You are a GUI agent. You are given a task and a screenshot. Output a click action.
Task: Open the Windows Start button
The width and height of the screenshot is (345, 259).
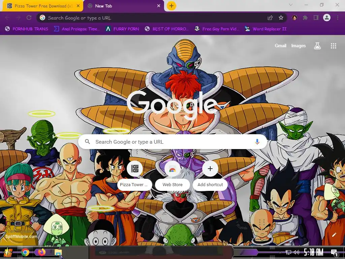click(x=8, y=252)
